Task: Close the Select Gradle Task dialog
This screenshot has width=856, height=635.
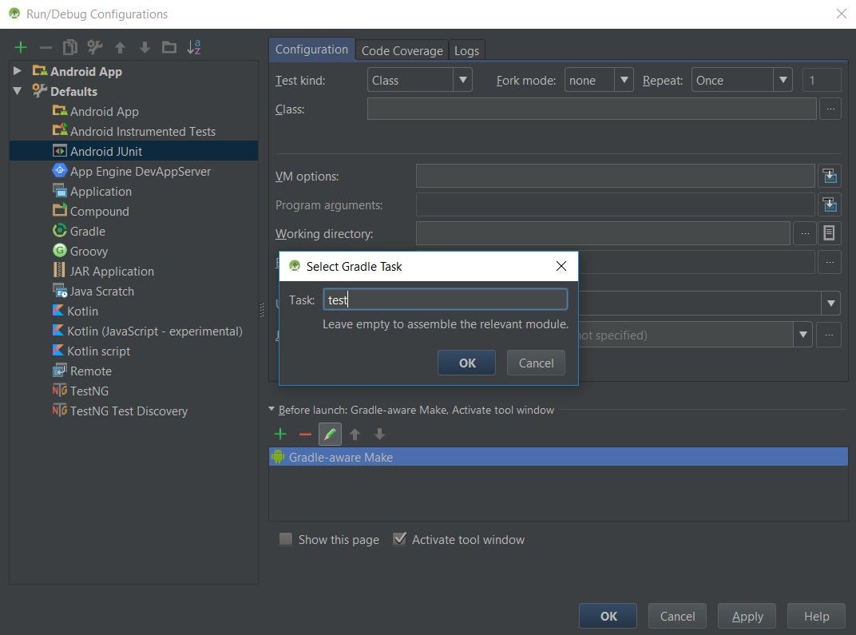Action: tap(561, 267)
